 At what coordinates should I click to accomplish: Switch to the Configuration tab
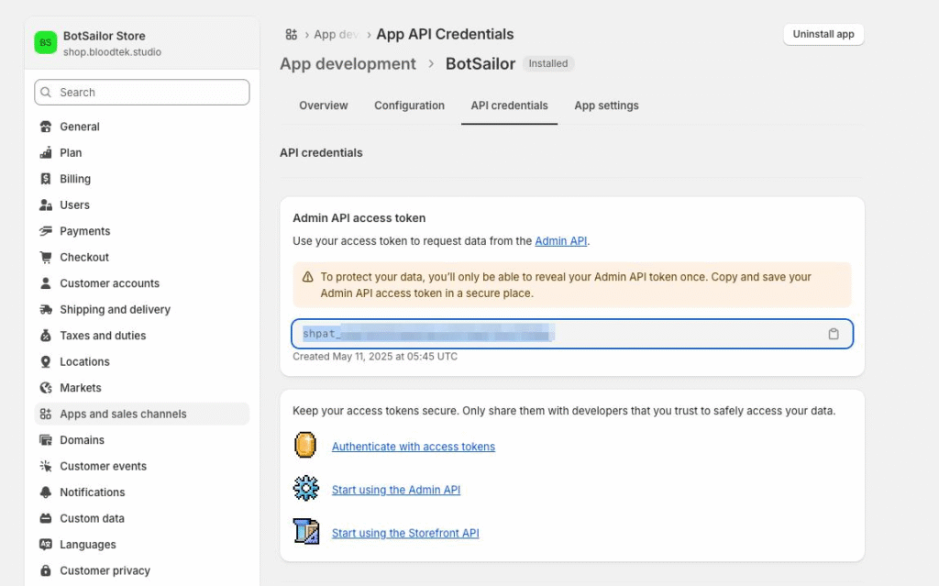pos(410,105)
